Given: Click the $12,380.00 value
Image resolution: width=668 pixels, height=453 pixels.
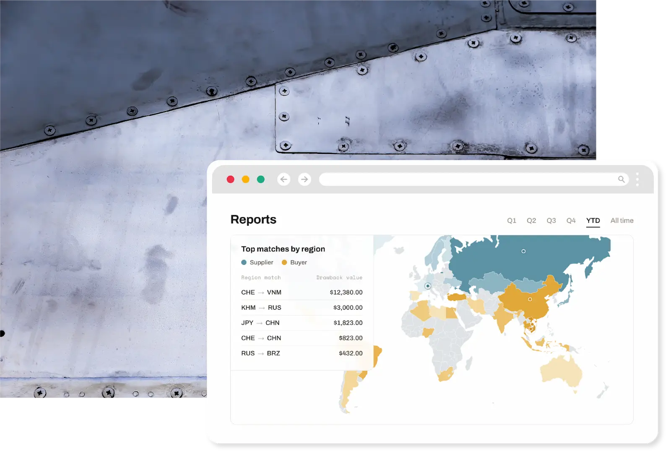Looking at the screenshot, I should pyautogui.click(x=346, y=292).
